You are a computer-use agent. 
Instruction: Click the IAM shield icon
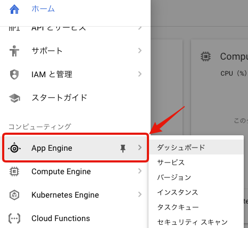point(14,75)
